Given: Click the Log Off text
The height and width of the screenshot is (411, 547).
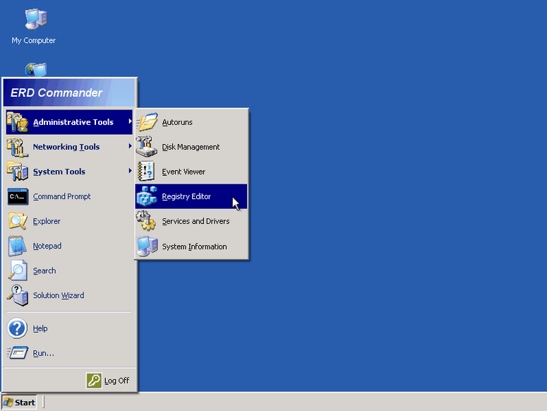Looking at the screenshot, I should point(116,381).
